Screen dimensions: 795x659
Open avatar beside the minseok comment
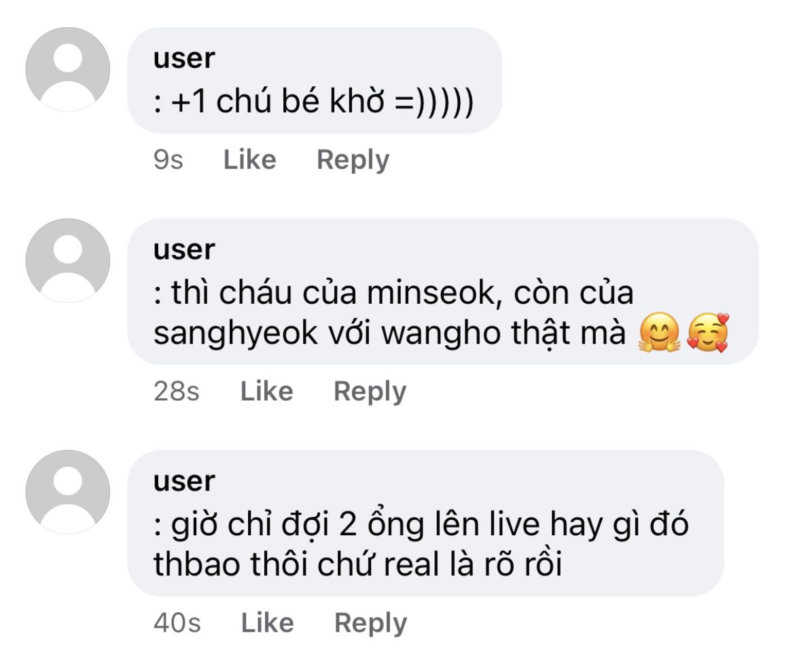[x=68, y=261]
